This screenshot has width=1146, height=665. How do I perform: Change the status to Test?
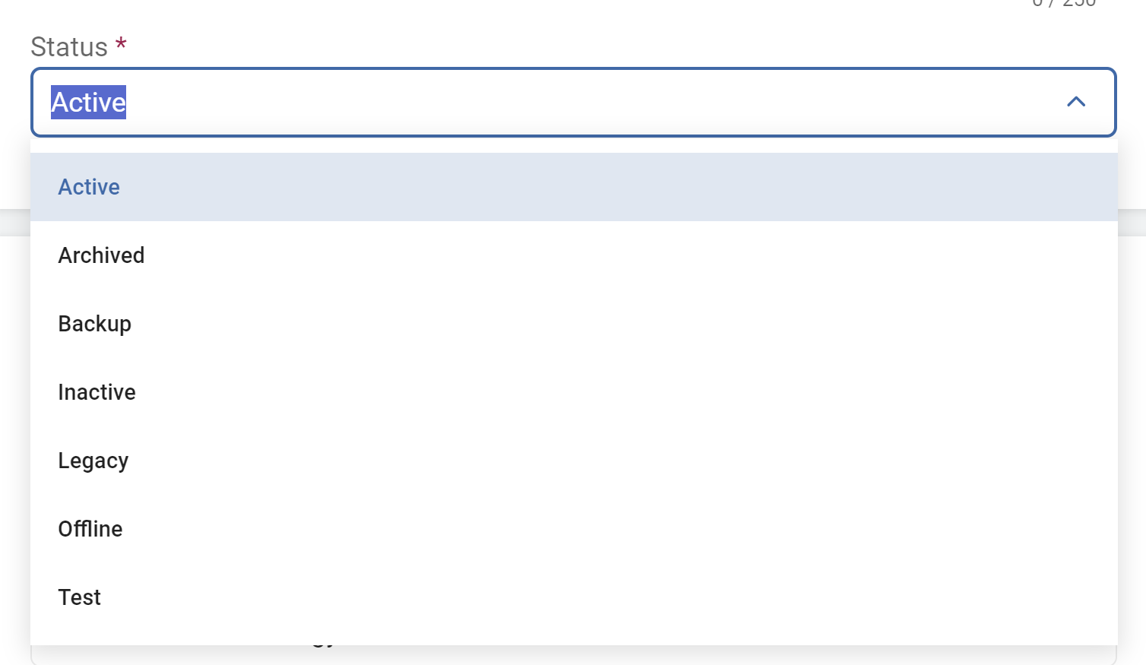pyautogui.click(x=80, y=597)
